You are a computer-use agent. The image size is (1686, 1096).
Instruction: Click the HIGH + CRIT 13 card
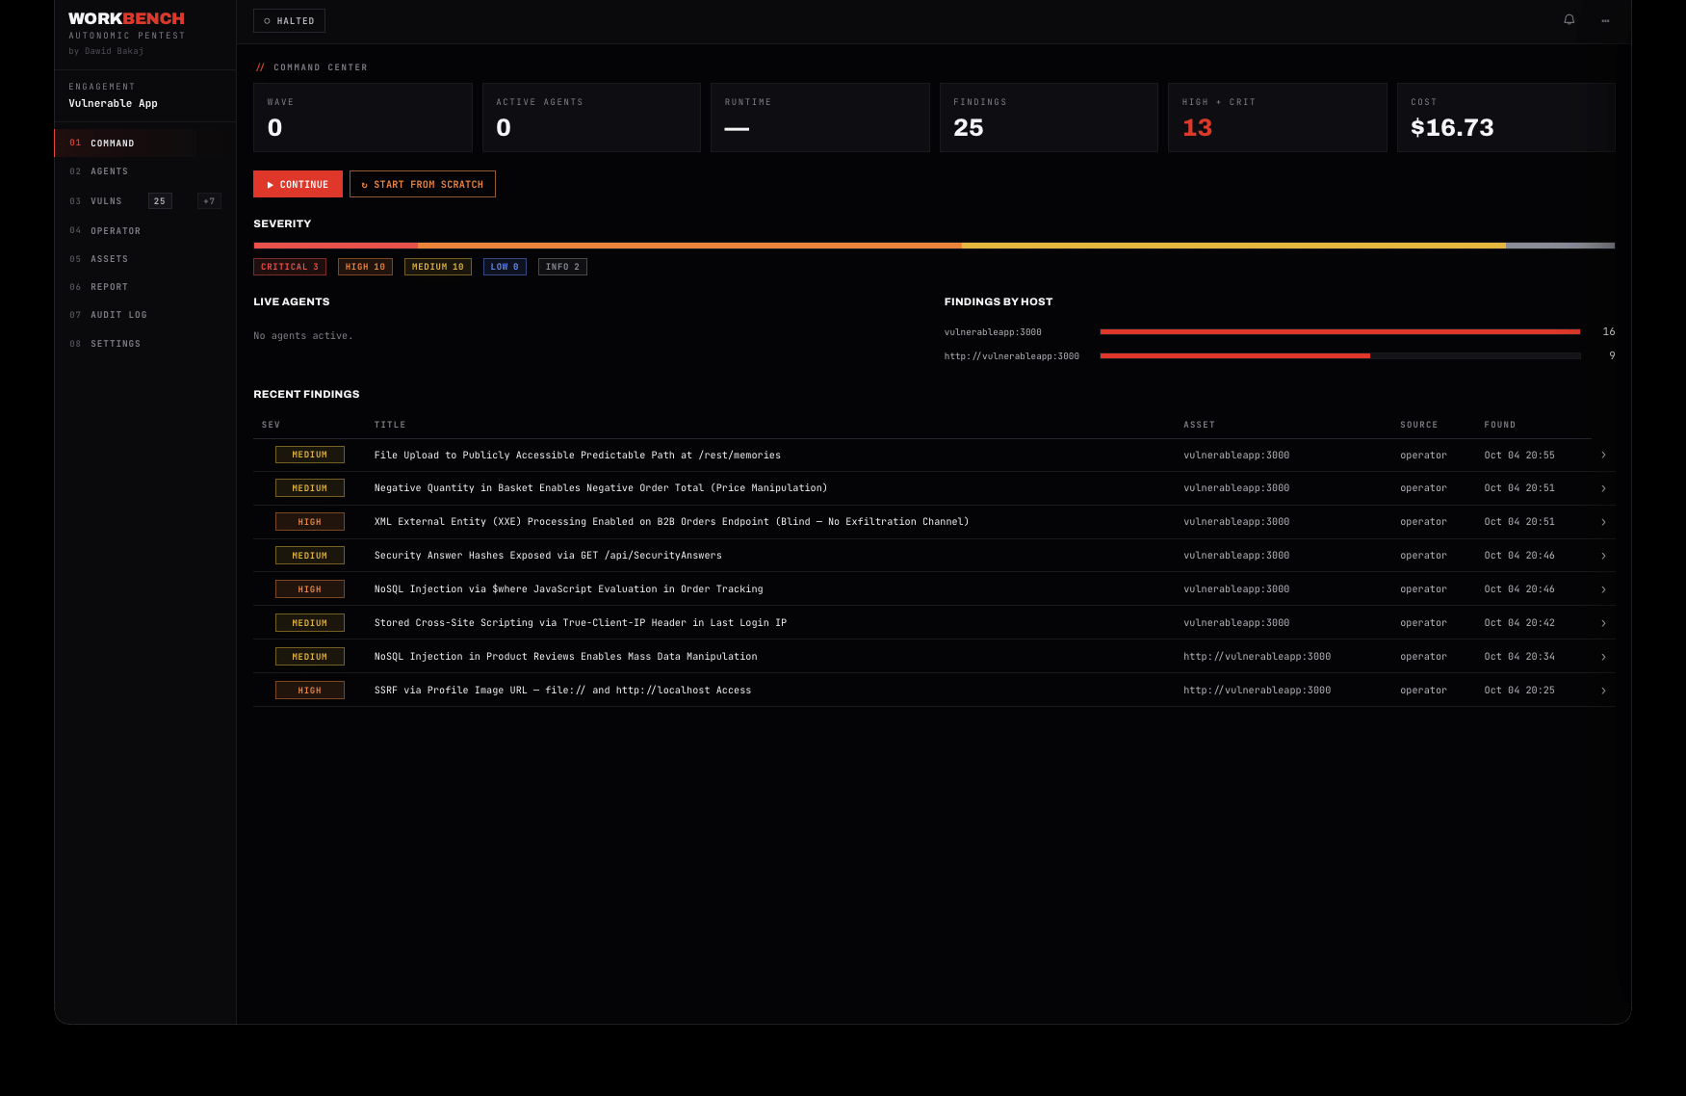pyautogui.click(x=1277, y=117)
